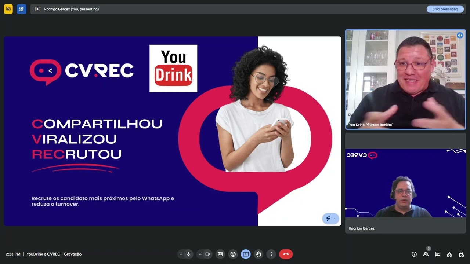Toggle closed captions

pos(220,254)
